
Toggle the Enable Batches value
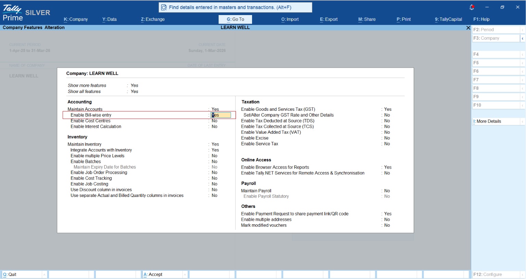(x=214, y=162)
